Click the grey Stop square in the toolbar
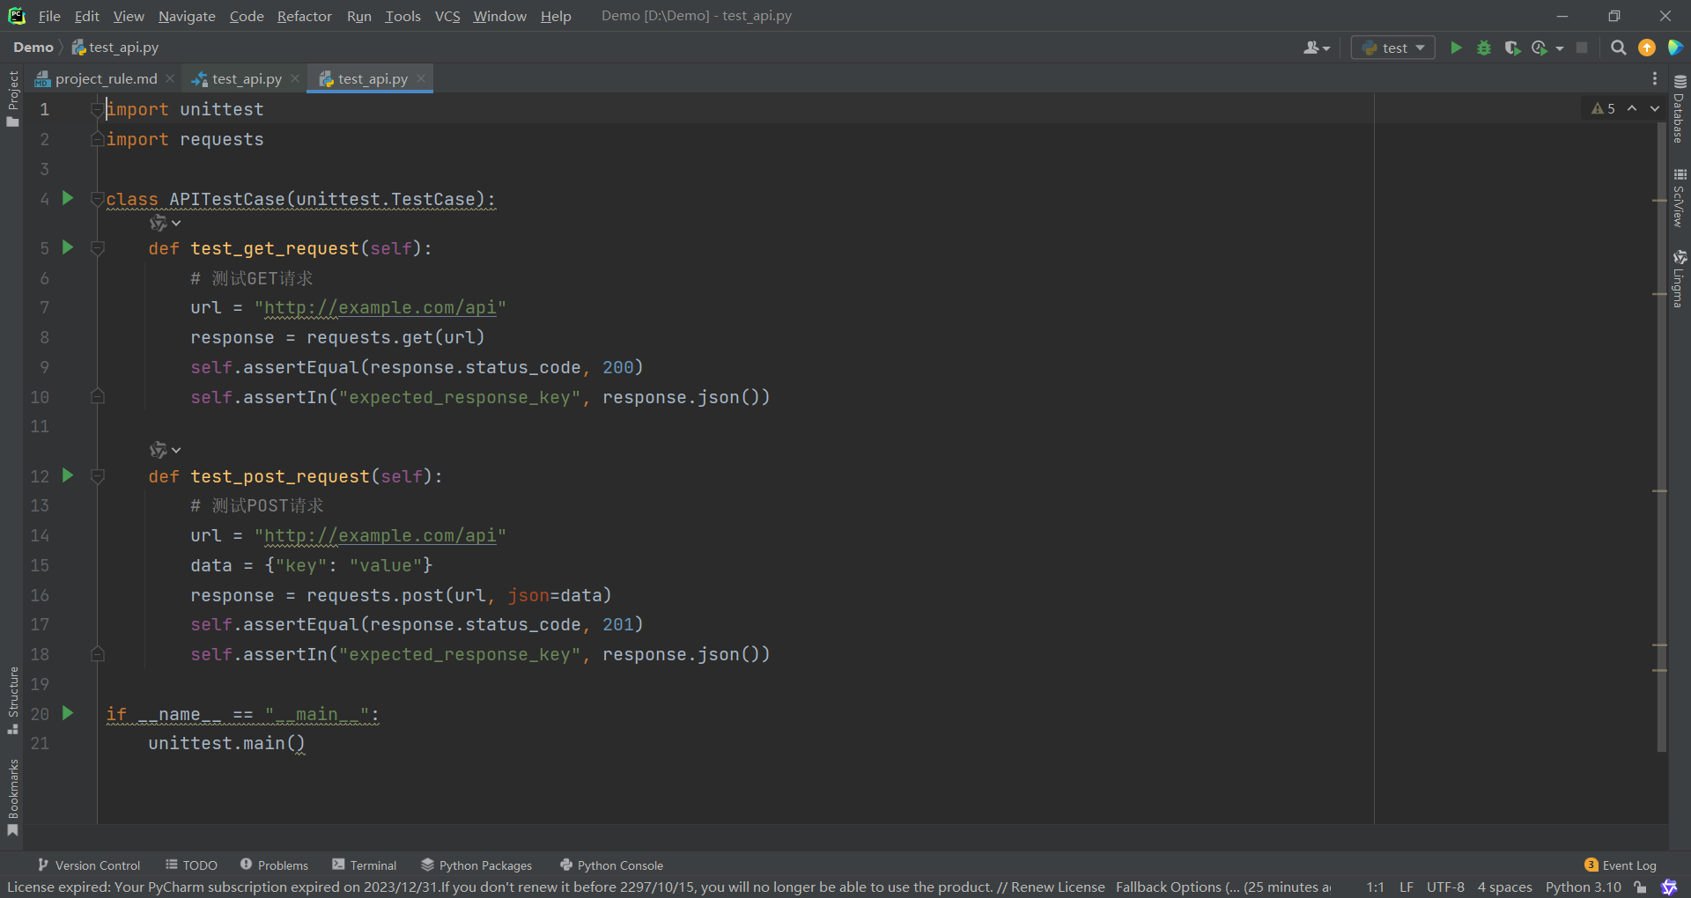This screenshot has width=1691, height=898. pyautogui.click(x=1582, y=48)
